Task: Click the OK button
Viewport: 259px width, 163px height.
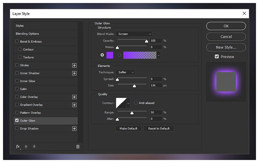Action: point(226,26)
